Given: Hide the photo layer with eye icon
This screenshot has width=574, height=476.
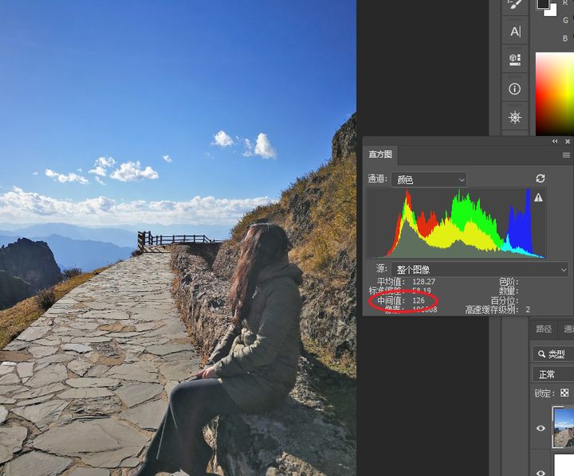Looking at the screenshot, I should pos(541,427).
